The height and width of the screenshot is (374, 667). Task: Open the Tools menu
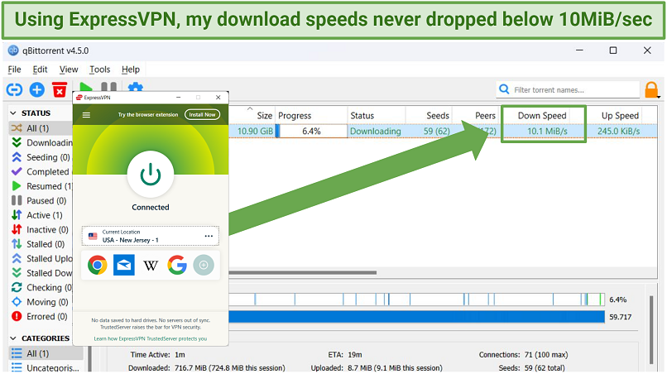(x=100, y=70)
